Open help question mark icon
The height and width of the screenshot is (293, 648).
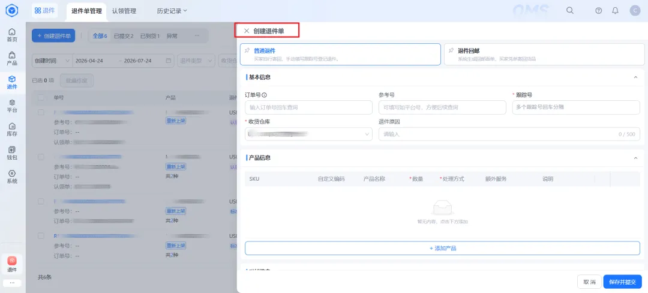598,11
